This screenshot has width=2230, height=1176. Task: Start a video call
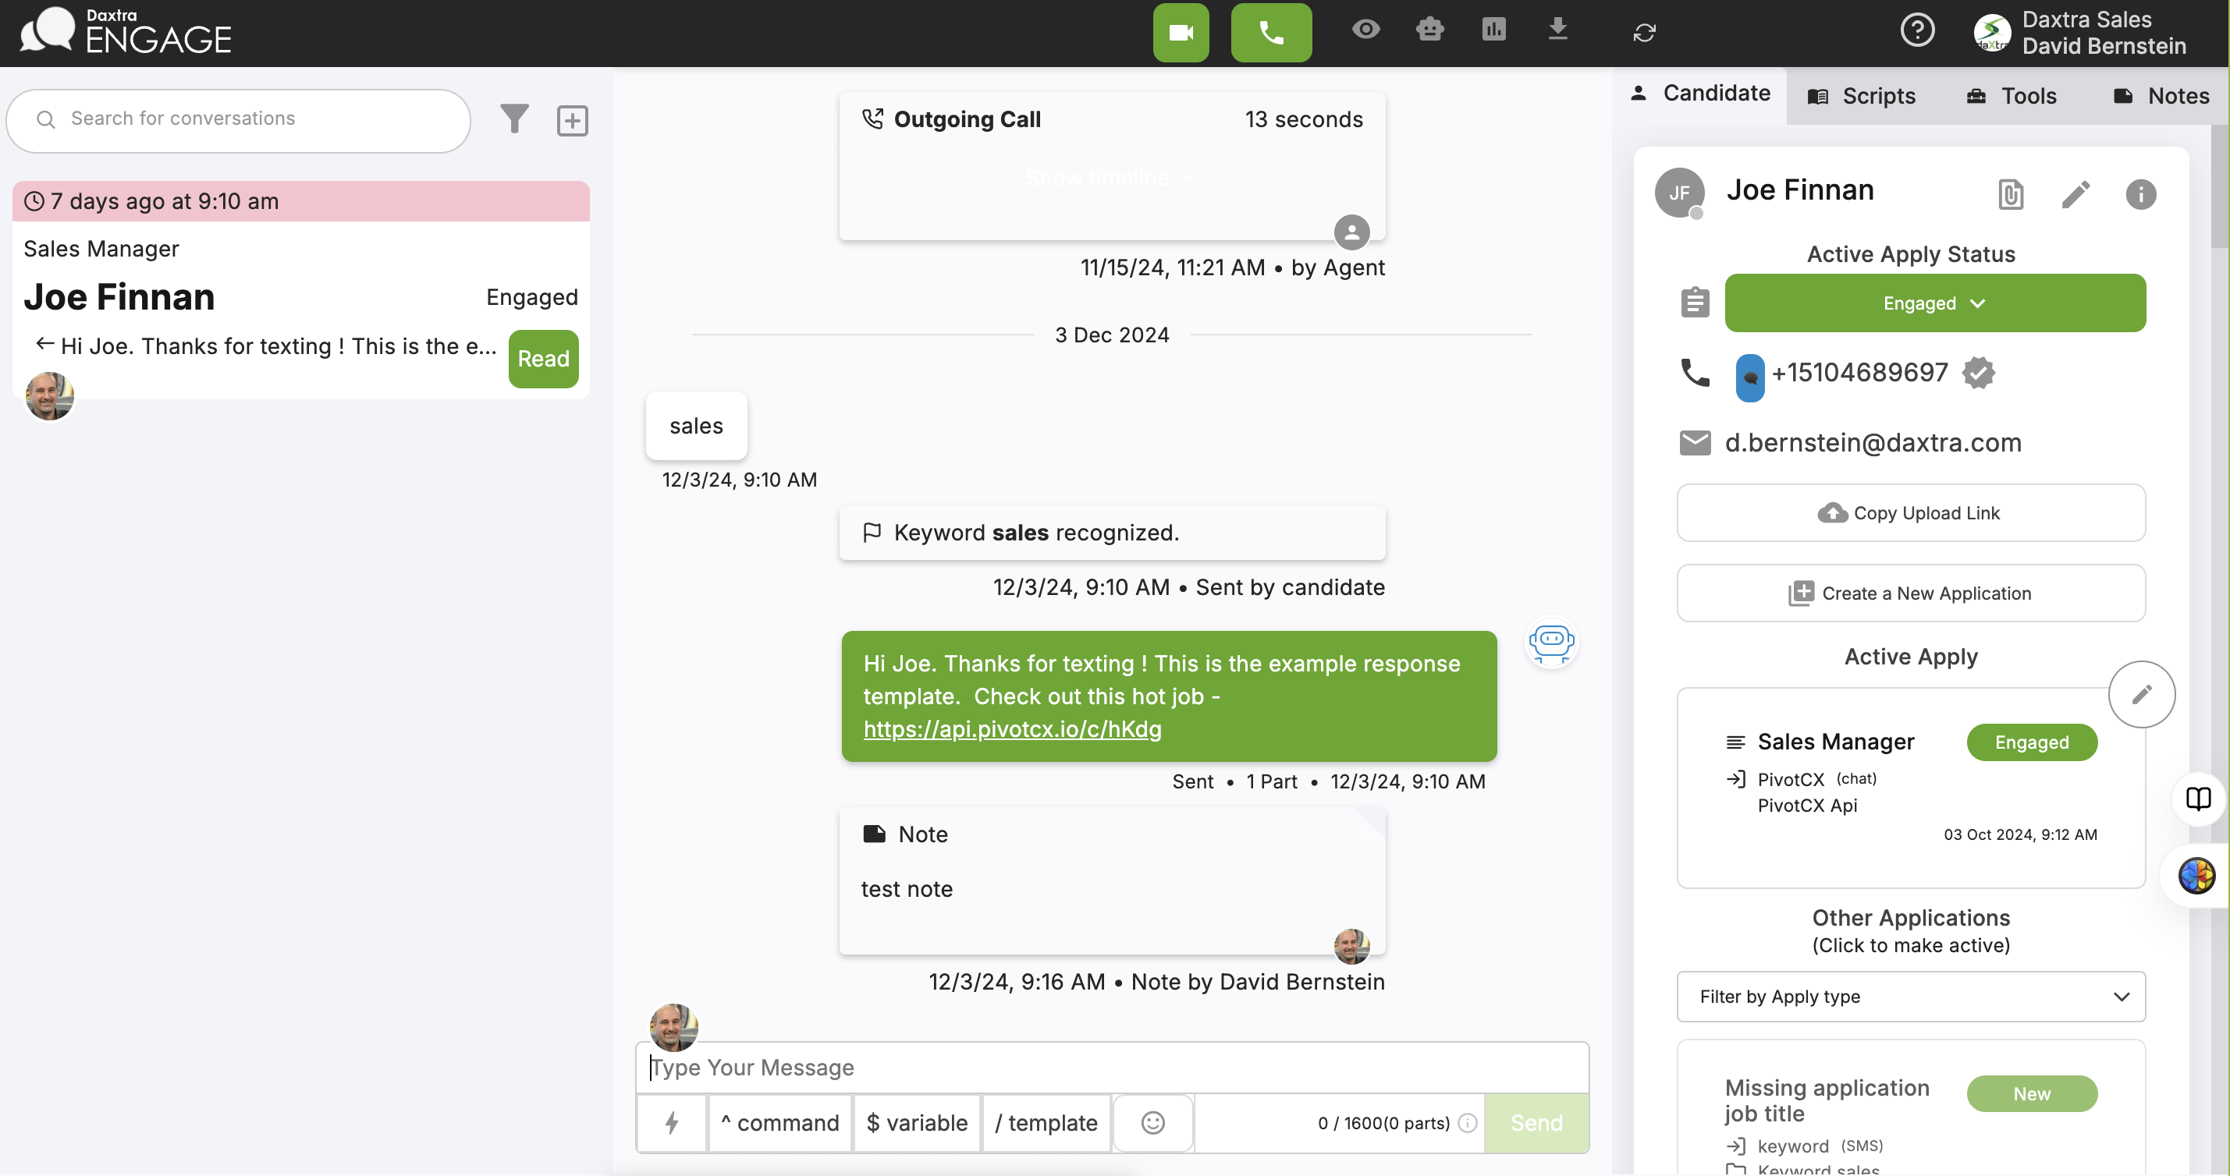(x=1180, y=33)
